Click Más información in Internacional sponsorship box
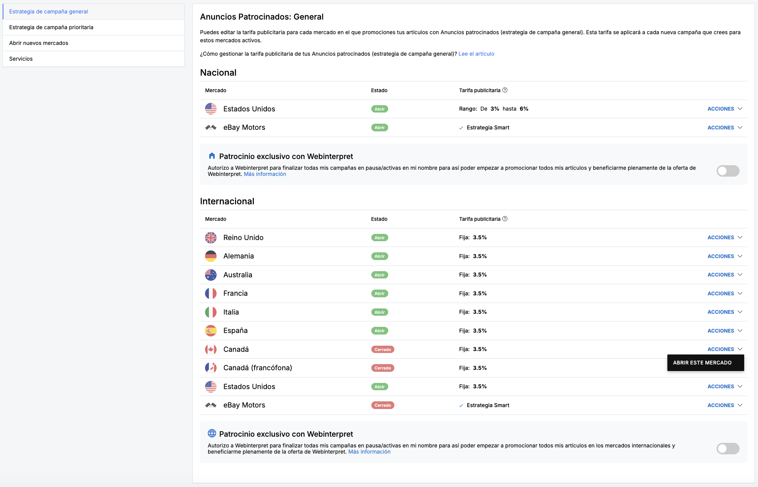Screen dimensions: 758x487 [x=369, y=452]
